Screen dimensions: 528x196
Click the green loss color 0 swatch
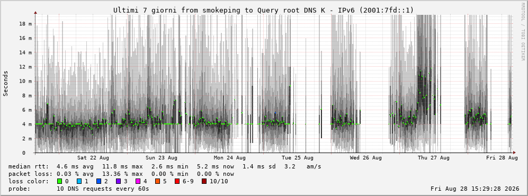(60, 182)
